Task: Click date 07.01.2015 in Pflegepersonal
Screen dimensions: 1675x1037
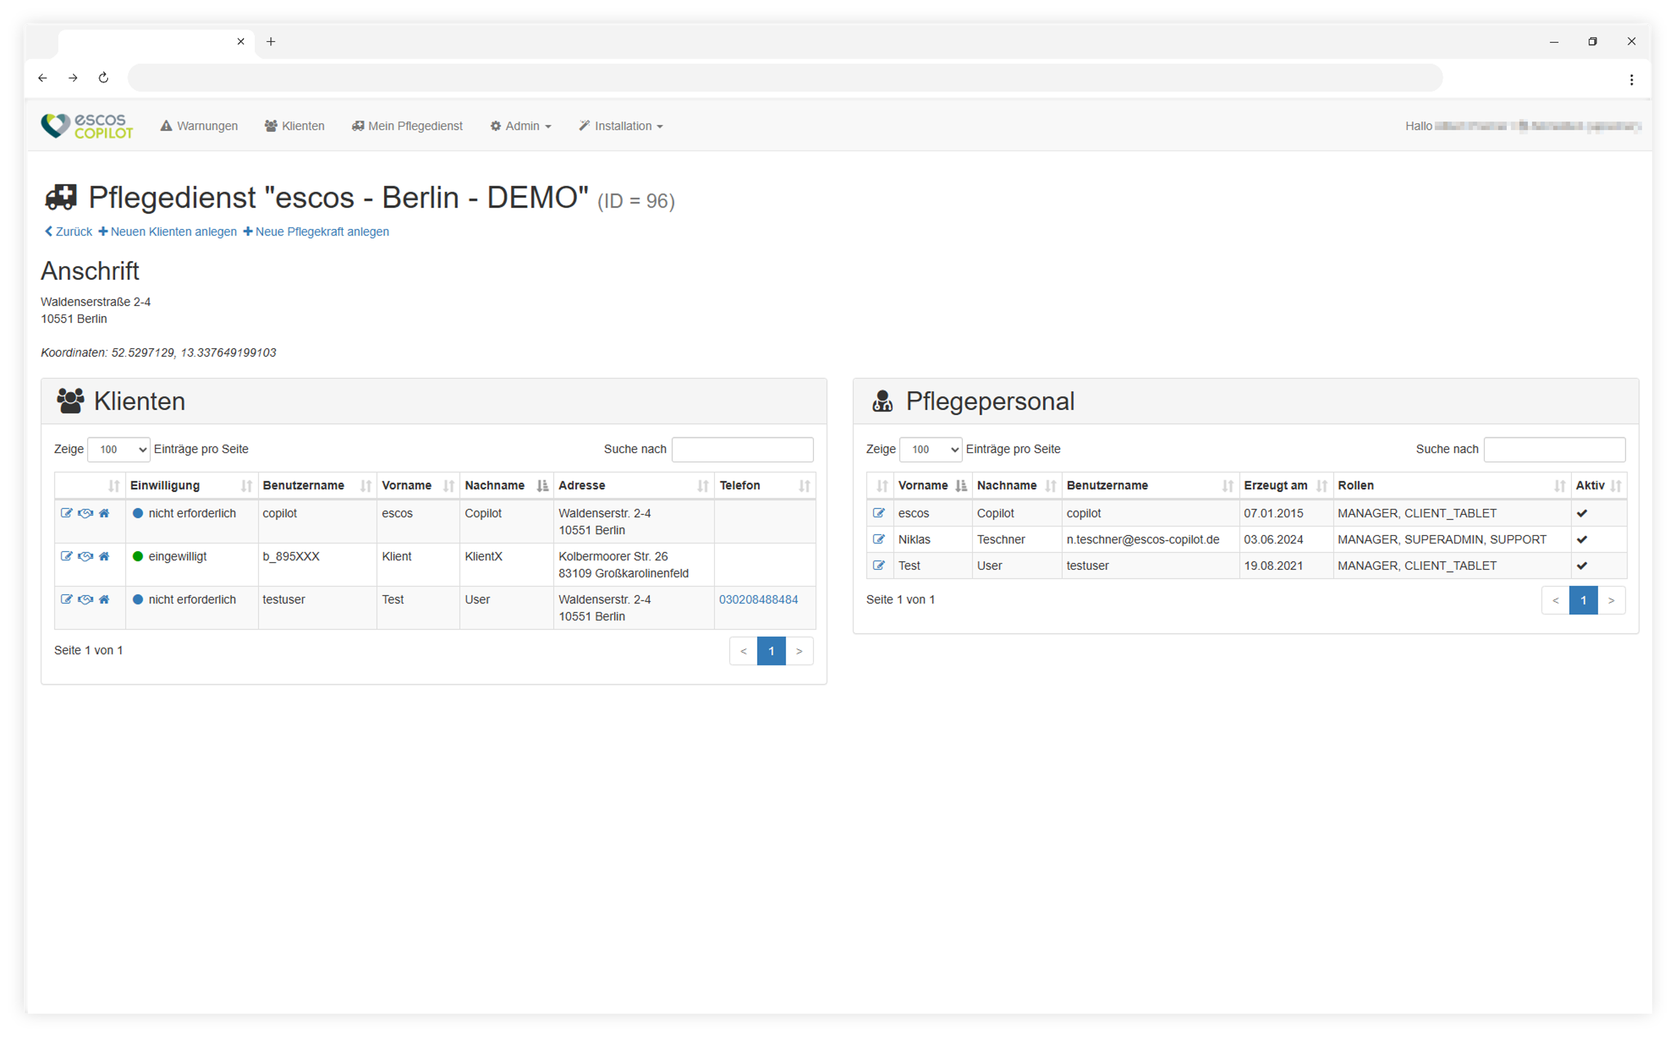Action: pyautogui.click(x=1274, y=513)
